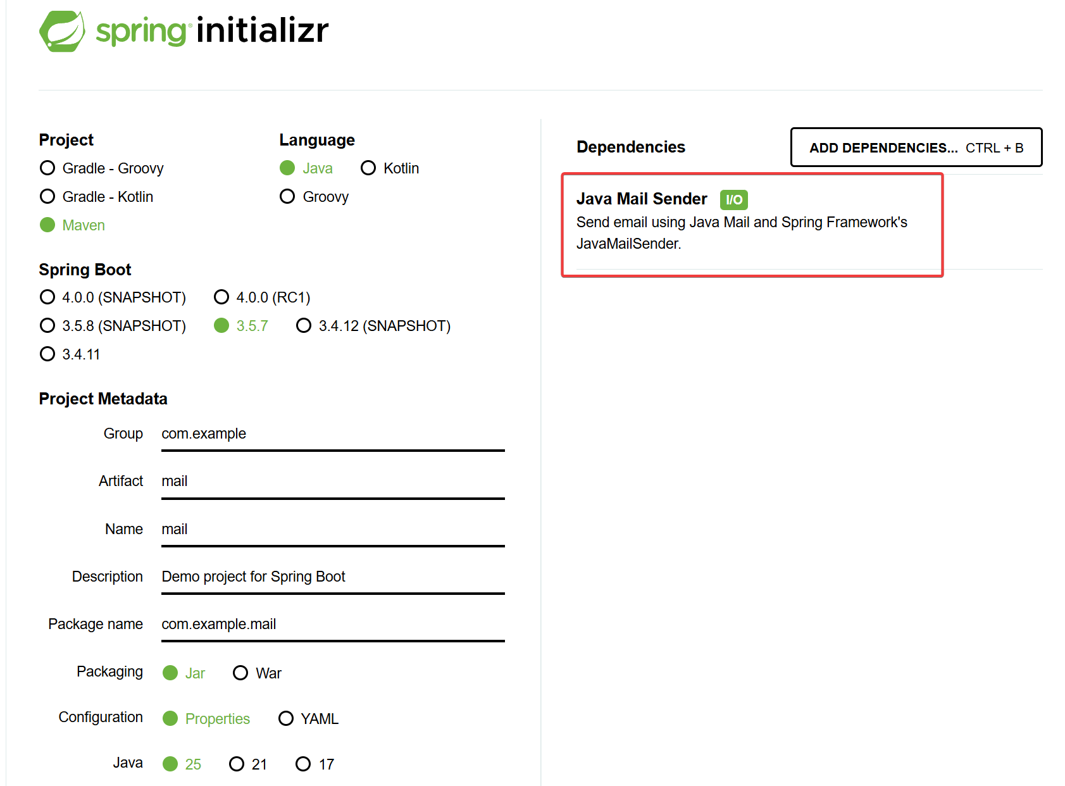Click the Spring leaf logo icon
This screenshot has height=786, width=1065.
(62, 31)
